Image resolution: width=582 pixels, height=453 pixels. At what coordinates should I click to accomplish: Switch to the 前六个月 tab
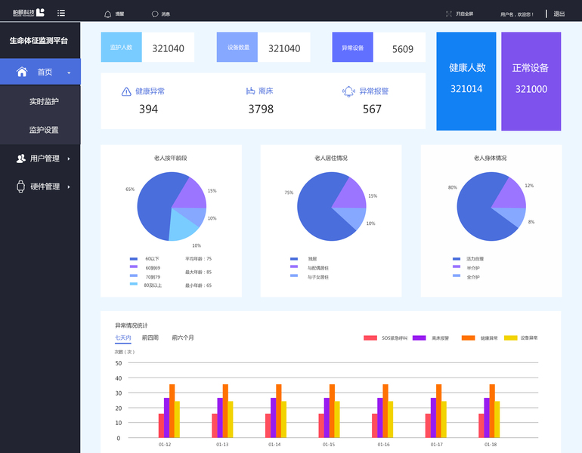pos(183,337)
